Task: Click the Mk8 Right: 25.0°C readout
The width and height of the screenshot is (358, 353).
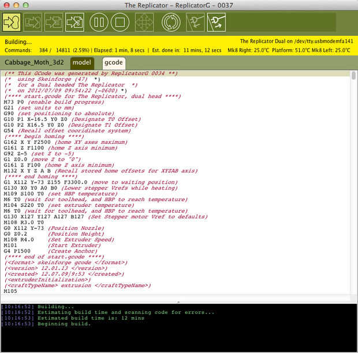Action: coord(248,50)
